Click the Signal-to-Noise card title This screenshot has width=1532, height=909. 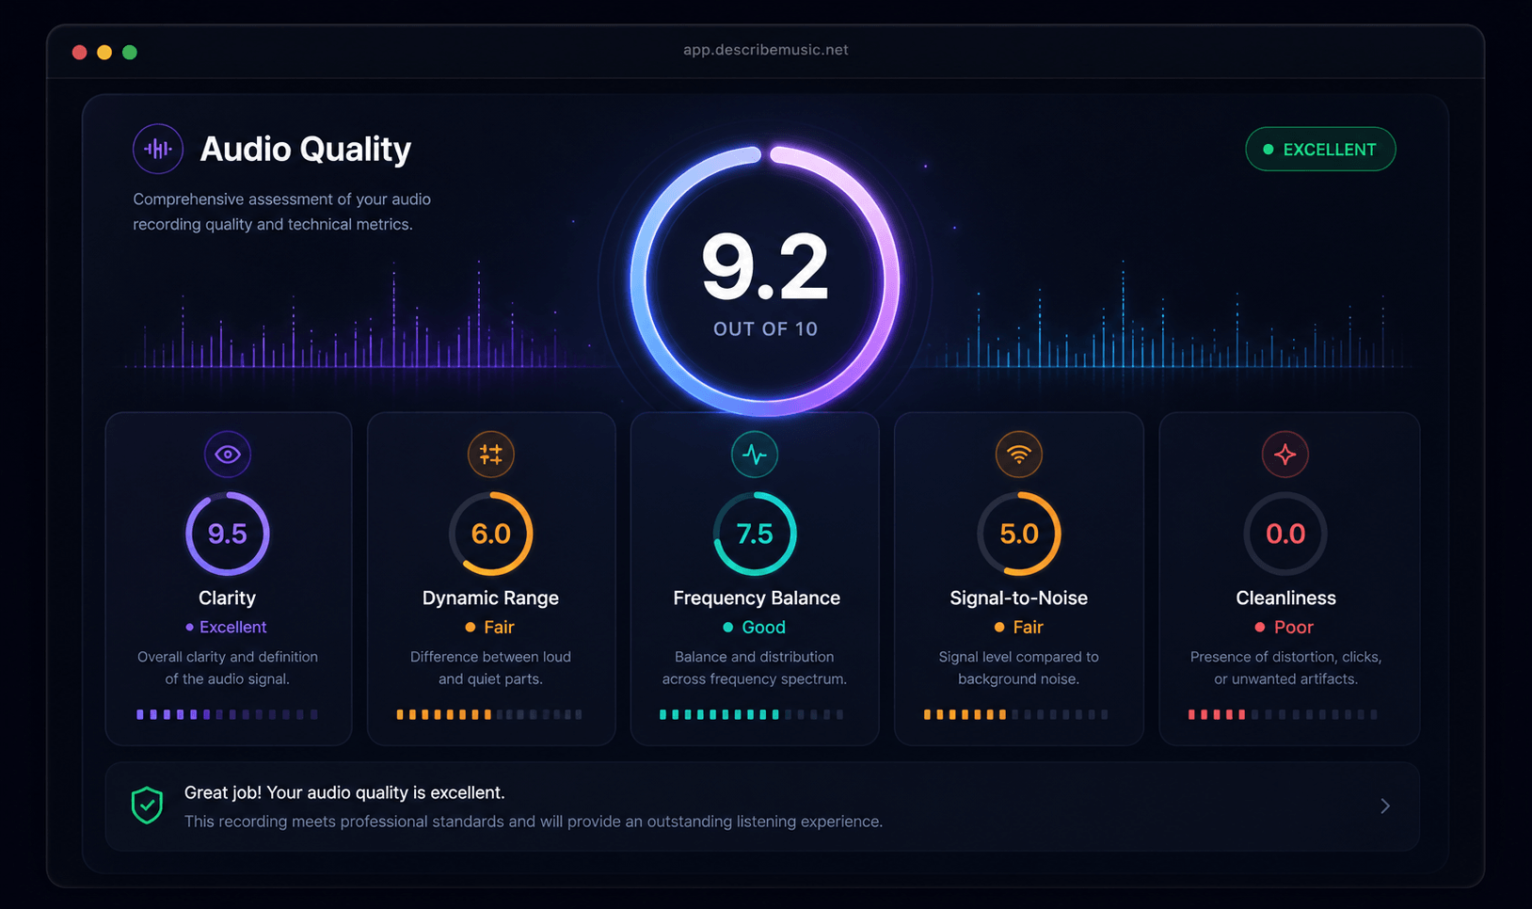(1019, 598)
